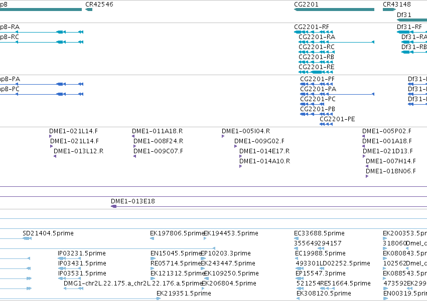Select the DME1-008F24.R label
This screenshot has width=427, height=301.
pos(158,141)
